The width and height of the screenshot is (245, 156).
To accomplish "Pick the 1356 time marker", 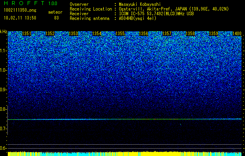I will coord(144,34).
